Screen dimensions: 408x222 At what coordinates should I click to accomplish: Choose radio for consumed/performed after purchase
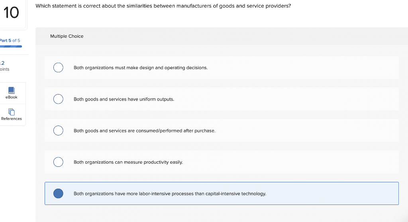(58, 130)
